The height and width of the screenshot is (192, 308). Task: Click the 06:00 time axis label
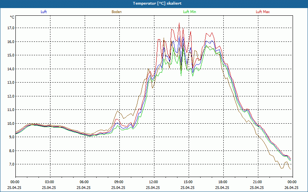tap(85, 182)
